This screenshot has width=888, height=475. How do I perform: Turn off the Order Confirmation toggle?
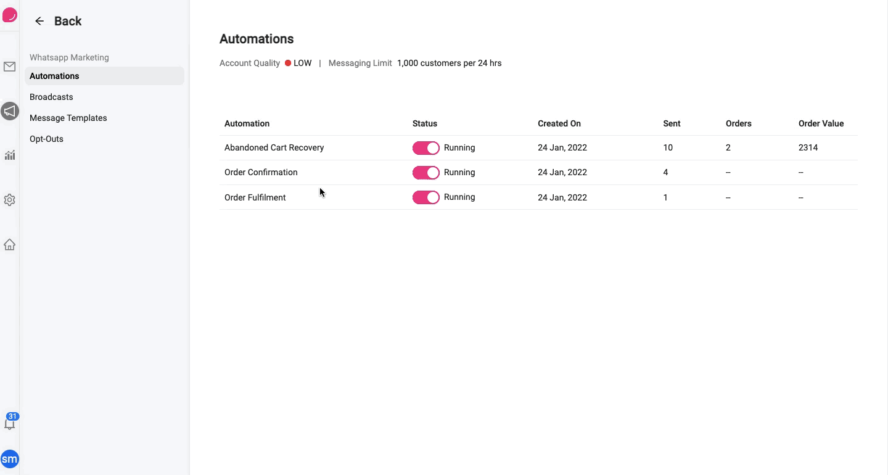[x=425, y=173]
